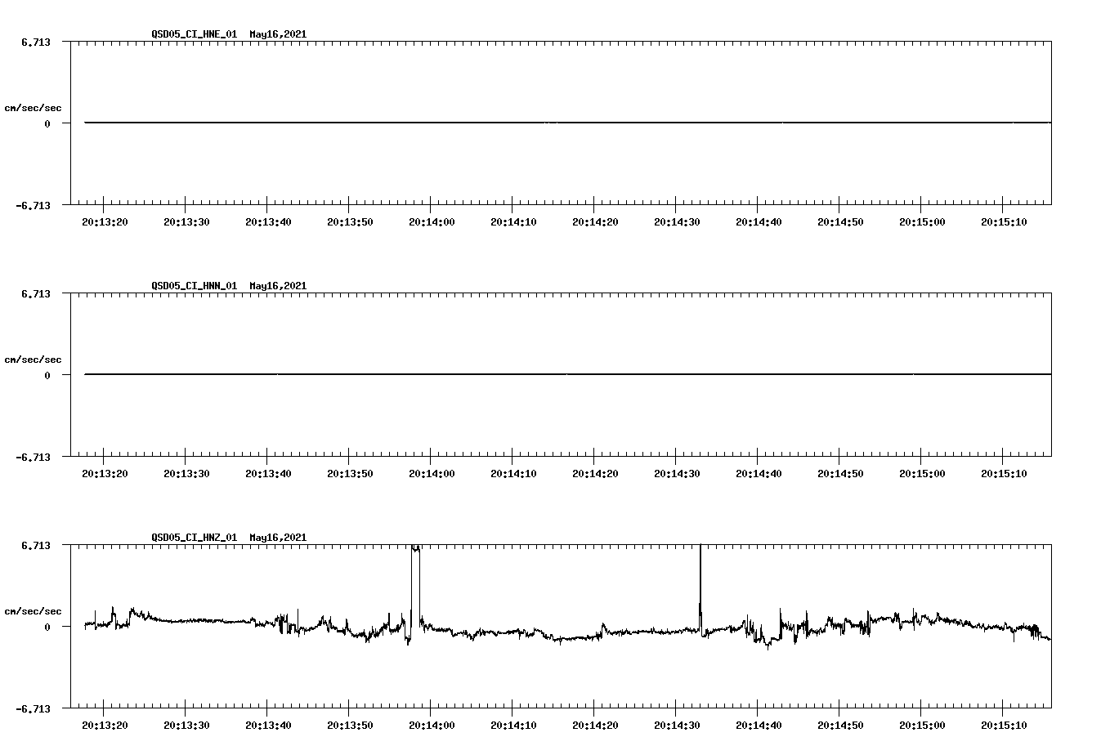Image resolution: width=1110 pixels, height=755 pixels.
Task: Click the flat zero trace line in HNE plot
Action: tap(567, 123)
